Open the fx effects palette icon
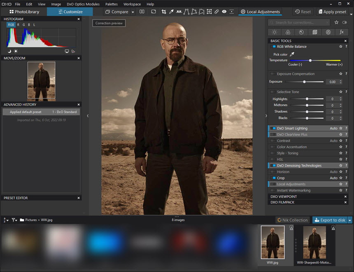Screen dimensions: 354x272 [x=342, y=32]
